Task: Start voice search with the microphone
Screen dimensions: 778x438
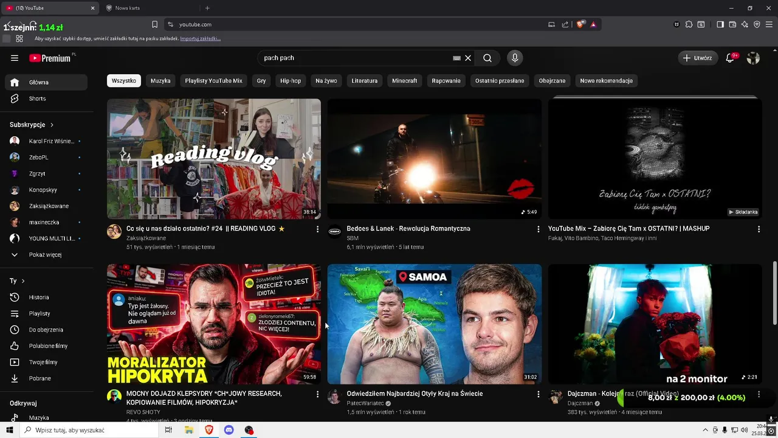Action: [x=515, y=58]
